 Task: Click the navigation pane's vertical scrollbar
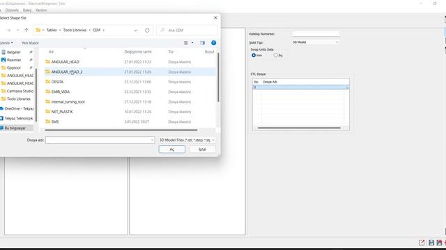coord(36,95)
